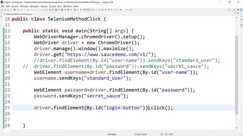Click the horizontal scroll right arrow
The height and width of the screenshot is (136, 243).
pos(233,131)
